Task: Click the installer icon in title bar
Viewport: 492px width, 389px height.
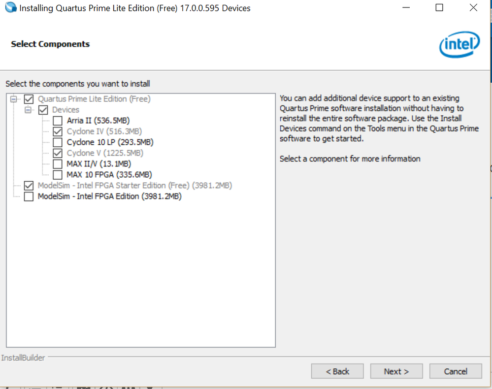Action: (11, 7)
